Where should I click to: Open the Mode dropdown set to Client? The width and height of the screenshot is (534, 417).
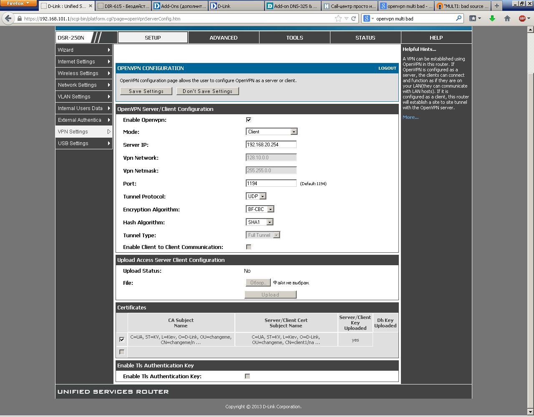click(272, 132)
